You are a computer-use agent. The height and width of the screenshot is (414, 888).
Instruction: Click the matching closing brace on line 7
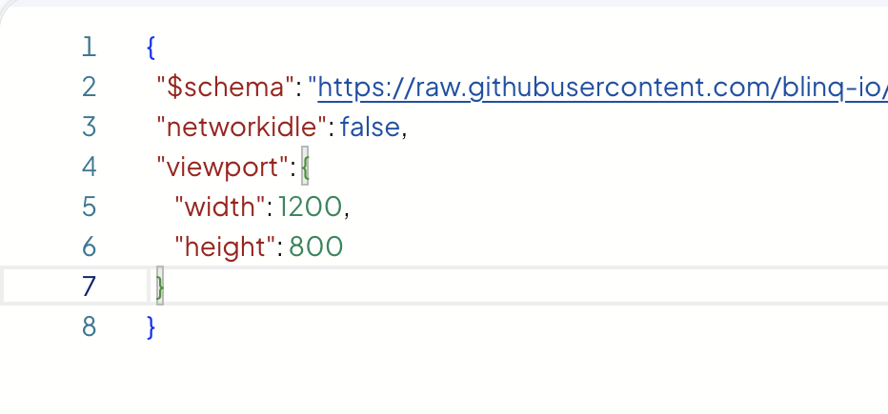(x=159, y=286)
